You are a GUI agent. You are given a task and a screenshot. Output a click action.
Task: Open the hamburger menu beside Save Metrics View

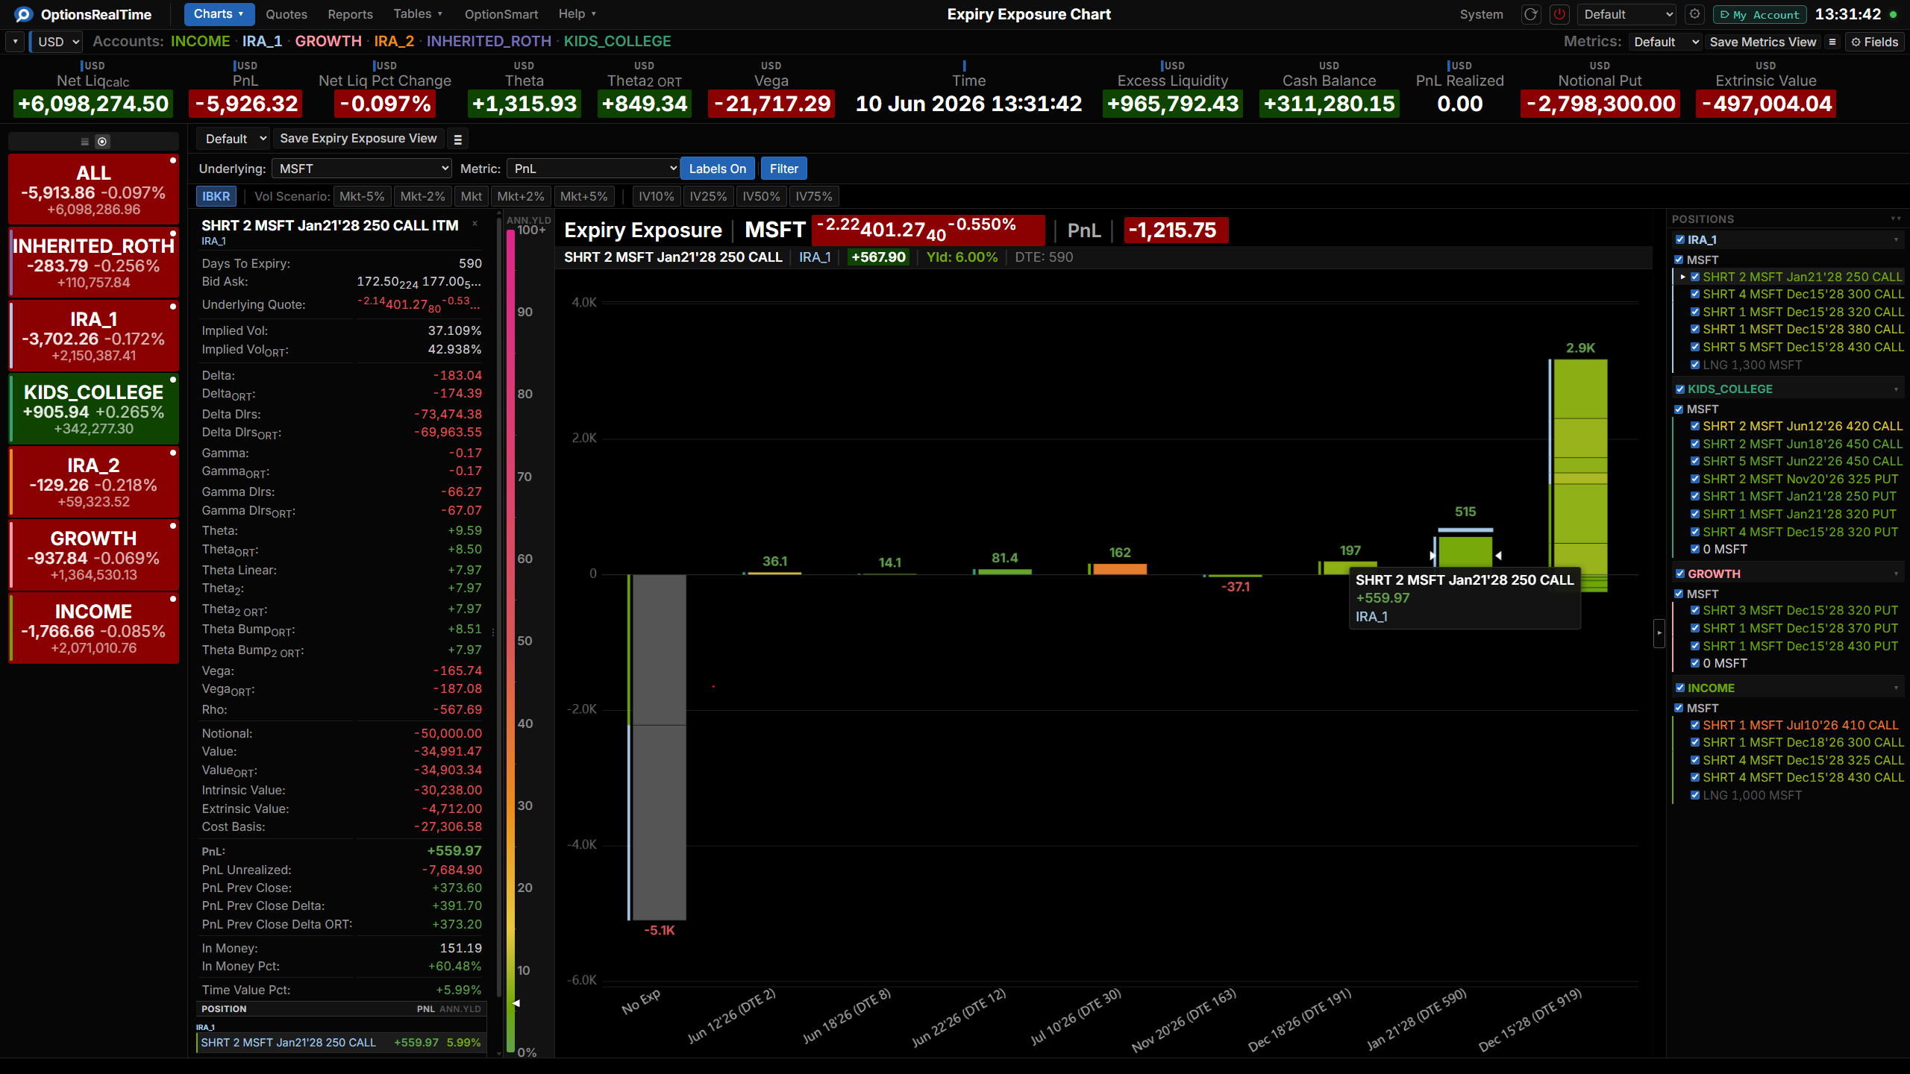(x=1832, y=42)
